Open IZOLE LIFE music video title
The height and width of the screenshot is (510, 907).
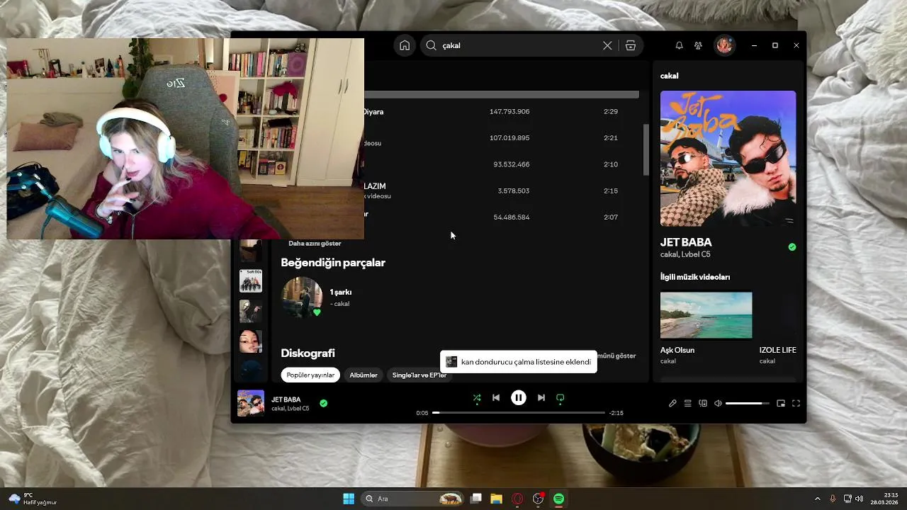pos(778,350)
